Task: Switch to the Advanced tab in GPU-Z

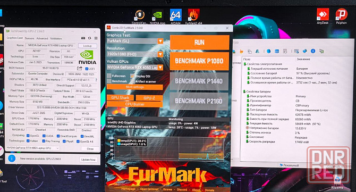Action: tap(42, 38)
